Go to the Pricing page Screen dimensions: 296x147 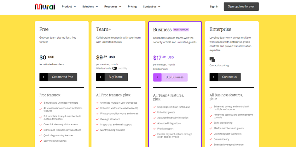[132, 7]
